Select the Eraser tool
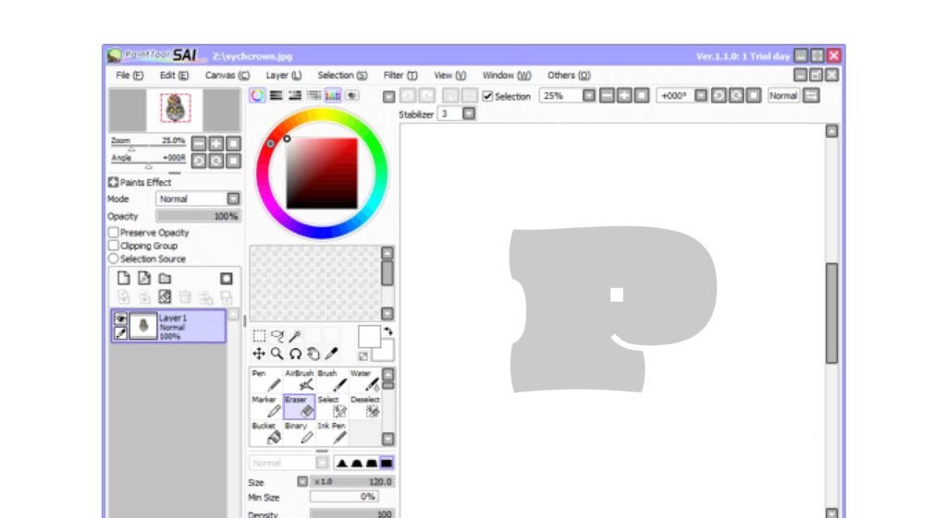The width and height of the screenshot is (947, 518). pyautogui.click(x=299, y=407)
